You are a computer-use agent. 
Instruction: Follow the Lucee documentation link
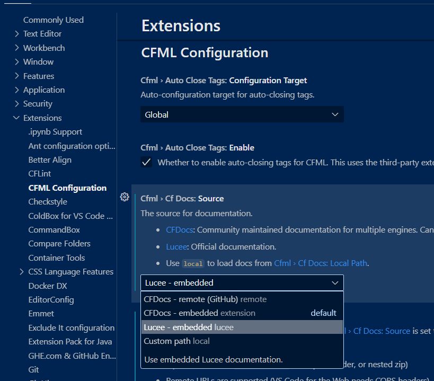click(176, 247)
